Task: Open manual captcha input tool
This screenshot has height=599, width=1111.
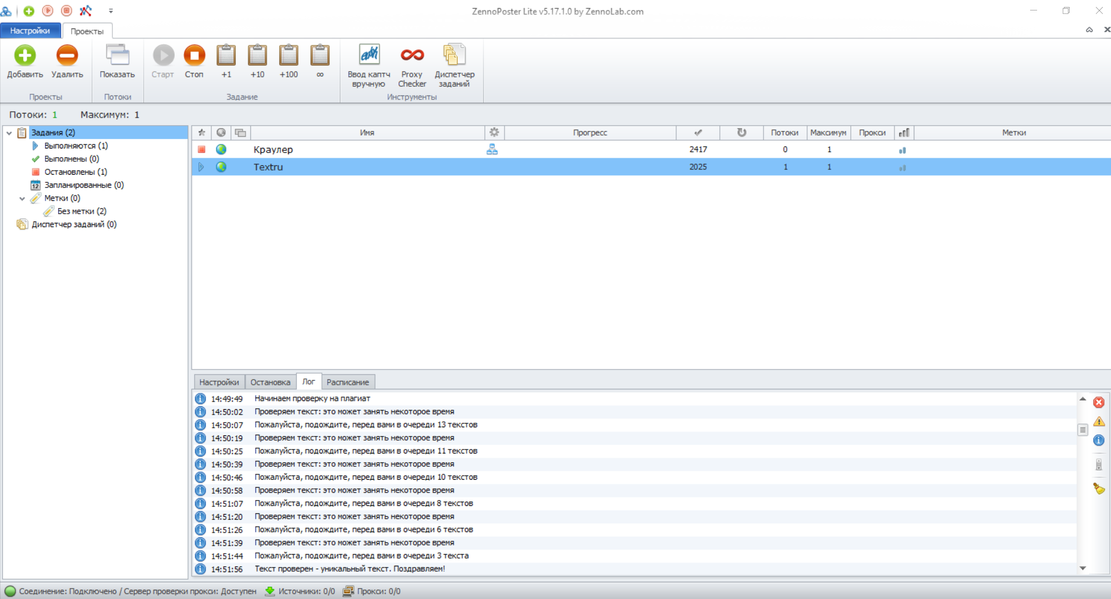Action: point(369,56)
